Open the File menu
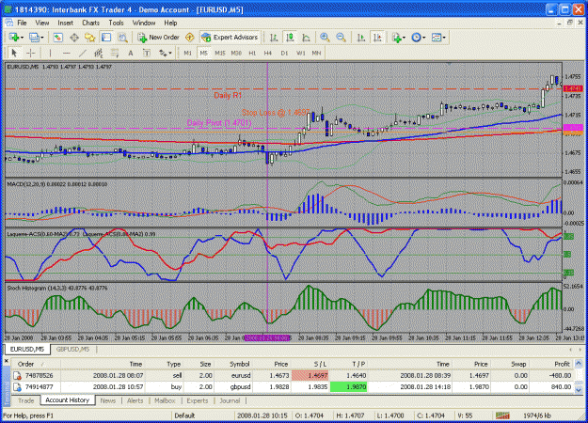 click(x=23, y=23)
